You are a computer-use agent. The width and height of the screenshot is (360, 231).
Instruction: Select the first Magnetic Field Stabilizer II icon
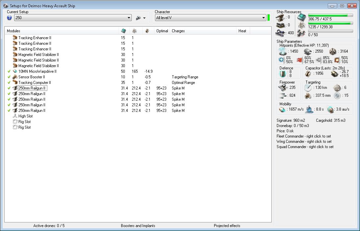coord(15,55)
